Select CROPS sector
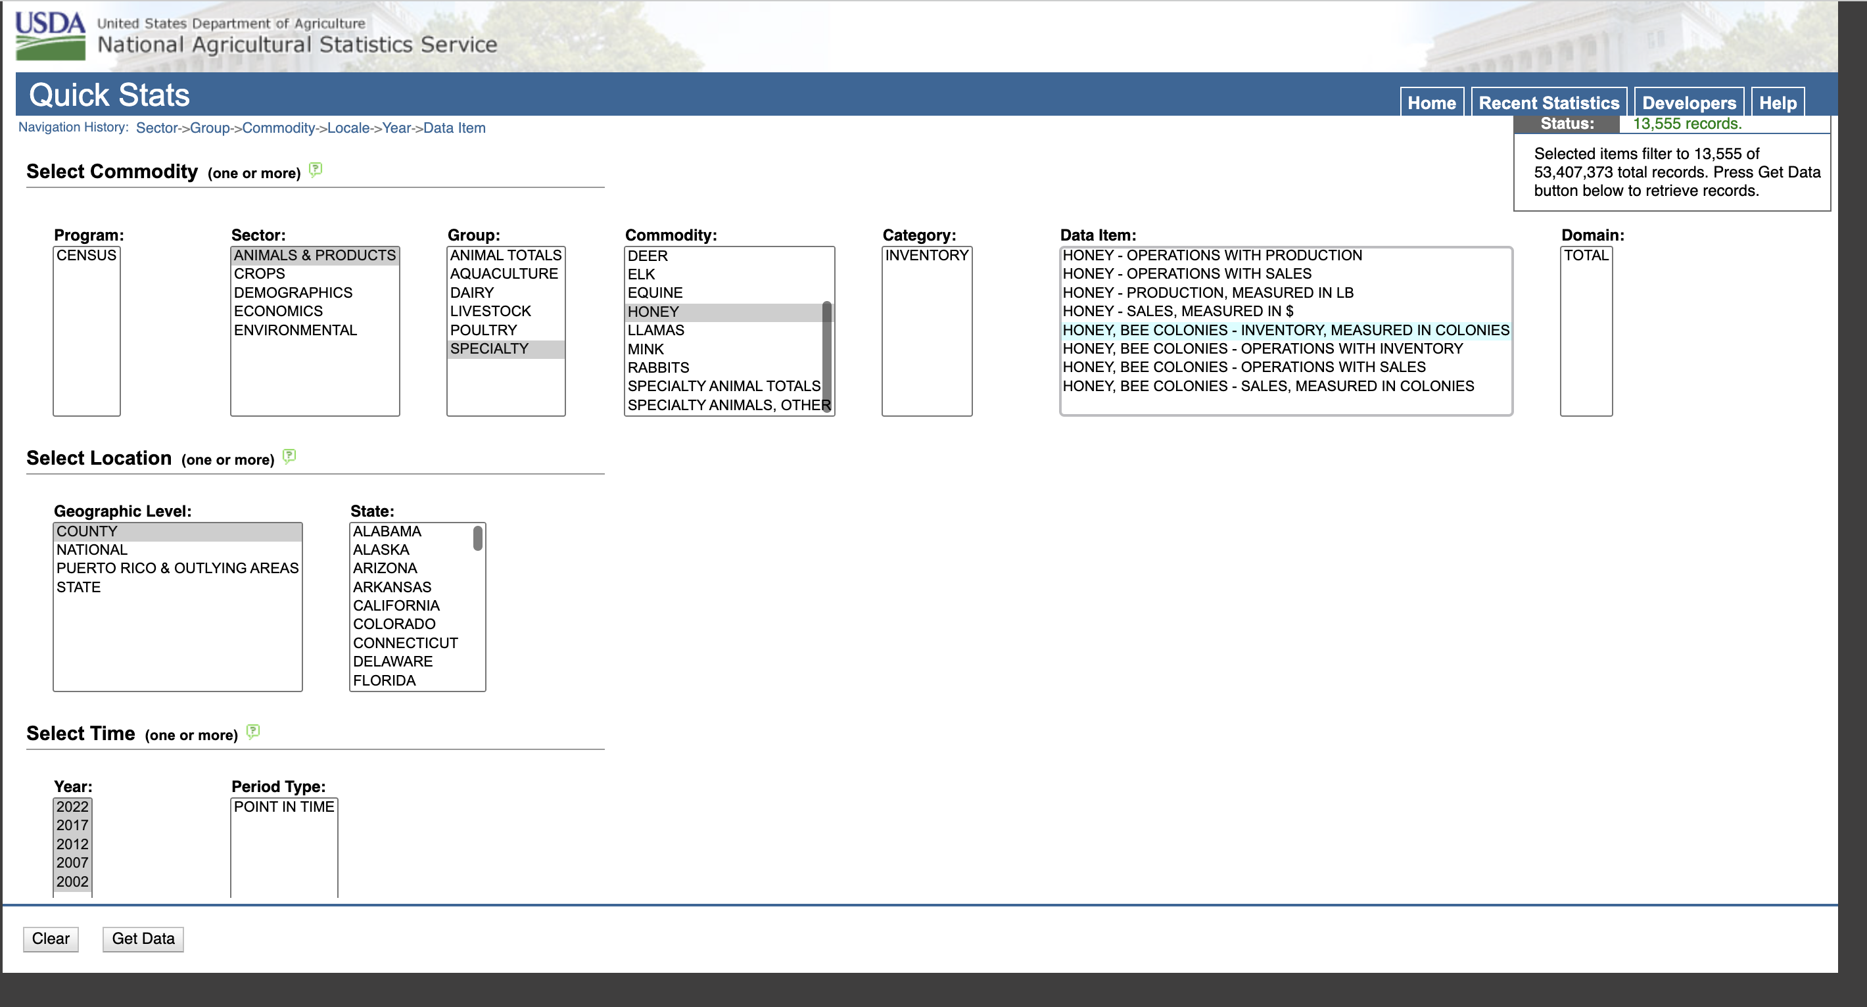This screenshot has width=1867, height=1007. [x=314, y=274]
